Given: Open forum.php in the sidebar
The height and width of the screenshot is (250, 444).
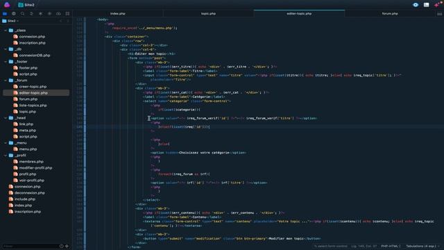Looking at the screenshot, I should click(x=28, y=99).
